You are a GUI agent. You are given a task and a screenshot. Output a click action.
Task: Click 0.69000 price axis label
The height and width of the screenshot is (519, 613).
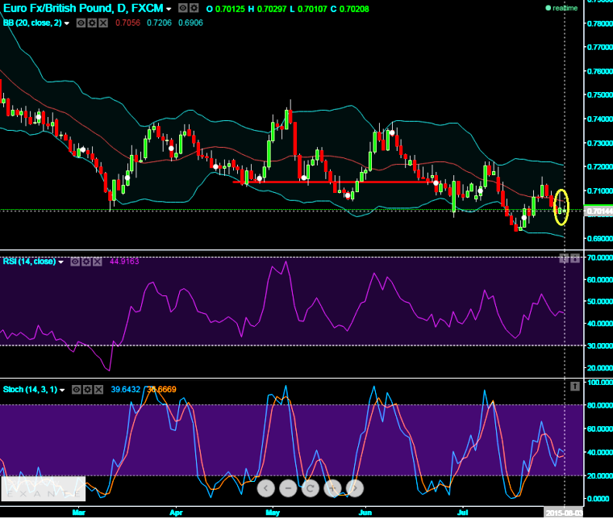[600, 239]
